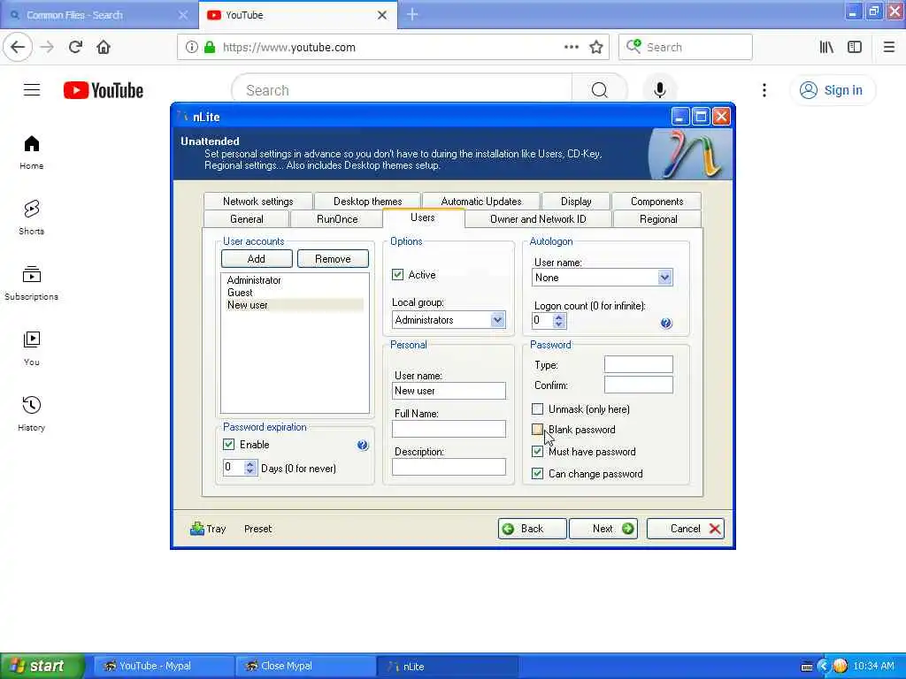906x679 pixels.
Task: Open History in YouTube sidebar
Action: click(x=32, y=414)
